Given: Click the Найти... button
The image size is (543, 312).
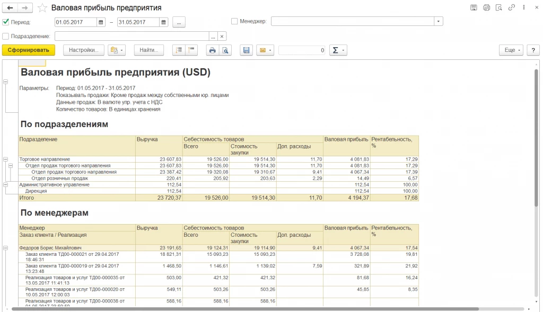Looking at the screenshot, I should (149, 50).
